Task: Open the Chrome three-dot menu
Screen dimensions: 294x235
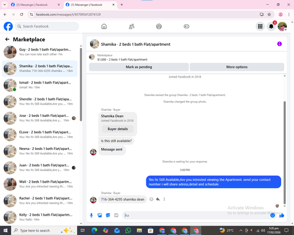Action: click(289, 15)
